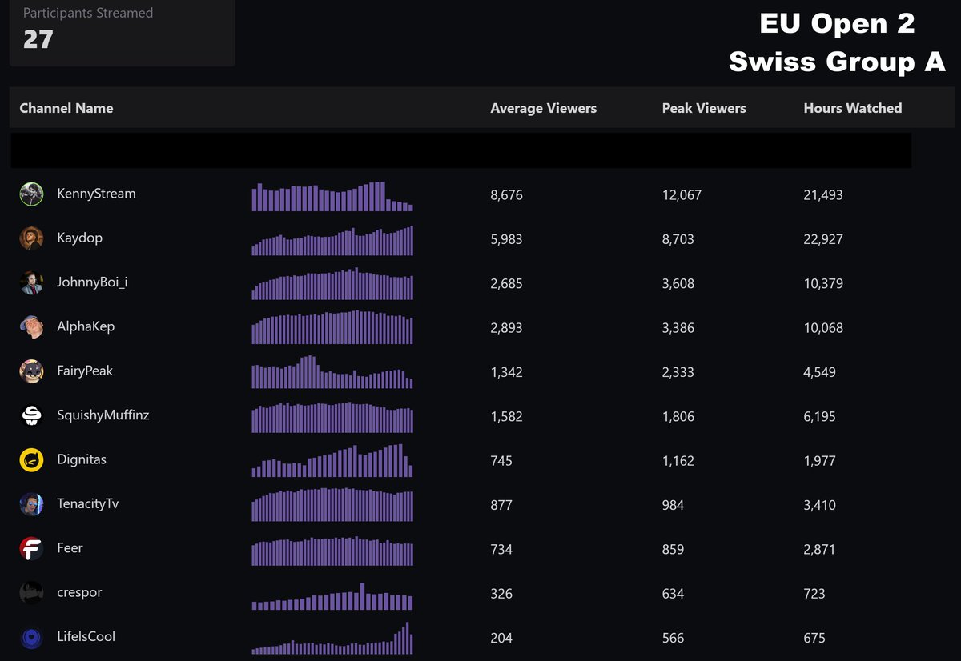Select crespor's peak viewers 634

point(673,594)
